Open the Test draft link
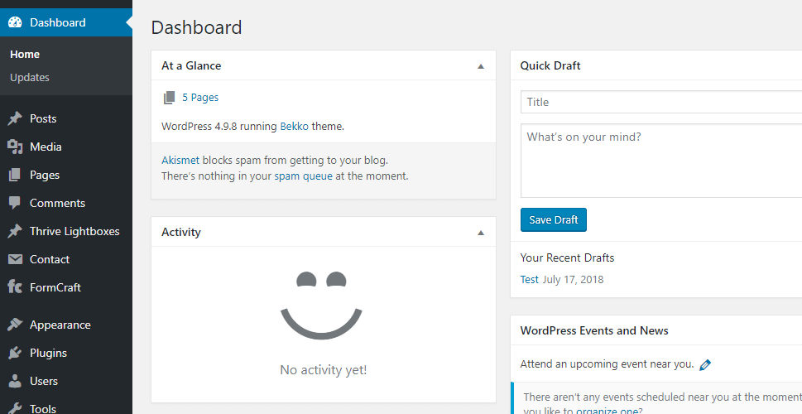Screen dimensions: 802x414 click(530, 279)
